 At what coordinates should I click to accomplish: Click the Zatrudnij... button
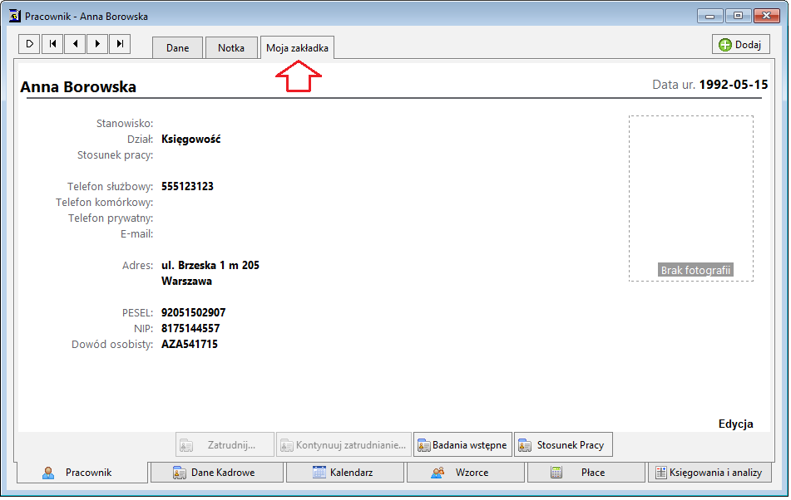coord(225,445)
